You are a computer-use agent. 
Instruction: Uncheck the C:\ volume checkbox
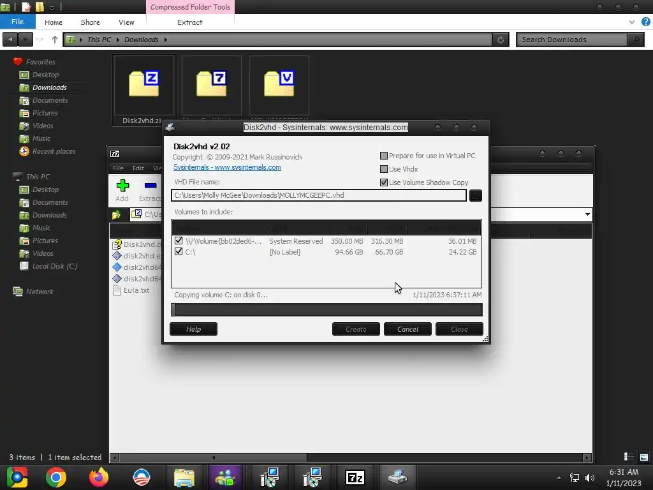click(179, 251)
